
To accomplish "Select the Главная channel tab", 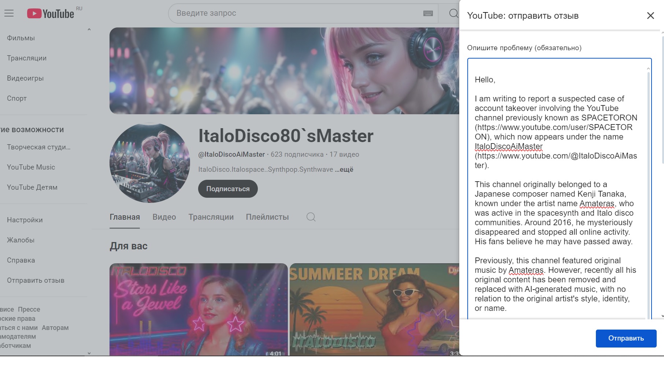I will (125, 217).
